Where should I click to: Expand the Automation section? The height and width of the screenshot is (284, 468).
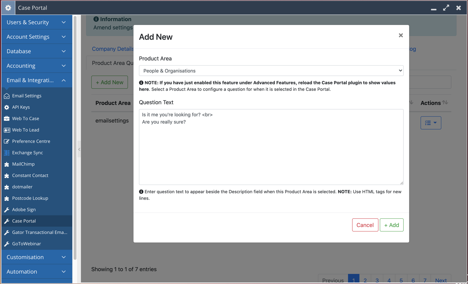(x=37, y=272)
